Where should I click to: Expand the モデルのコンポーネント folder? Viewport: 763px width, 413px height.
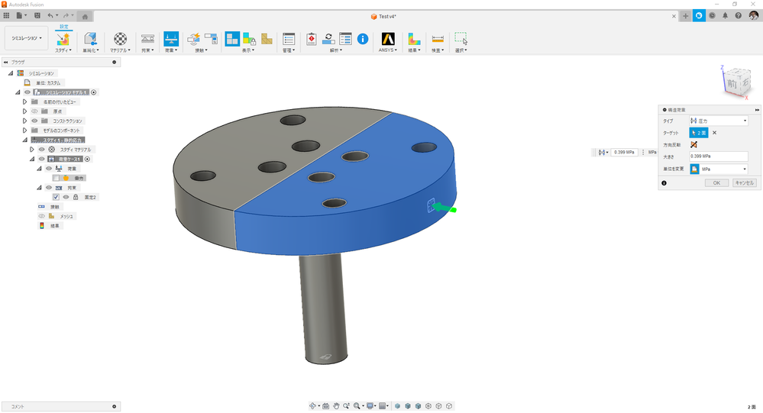tap(24, 131)
